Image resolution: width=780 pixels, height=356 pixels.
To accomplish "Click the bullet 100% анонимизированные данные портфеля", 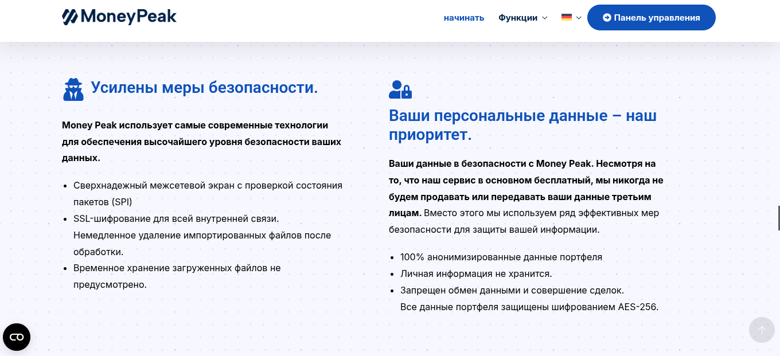I will (501, 257).
